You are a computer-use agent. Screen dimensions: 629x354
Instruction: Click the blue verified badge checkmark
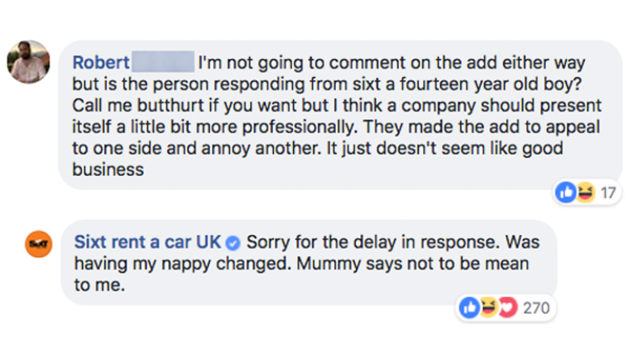click(x=233, y=243)
